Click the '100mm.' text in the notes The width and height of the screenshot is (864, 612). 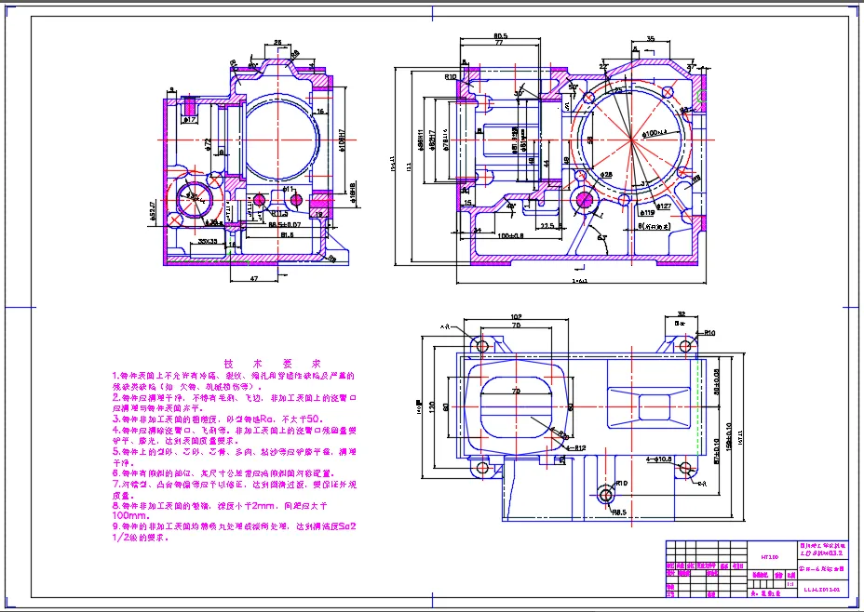[x=130, y=515]
